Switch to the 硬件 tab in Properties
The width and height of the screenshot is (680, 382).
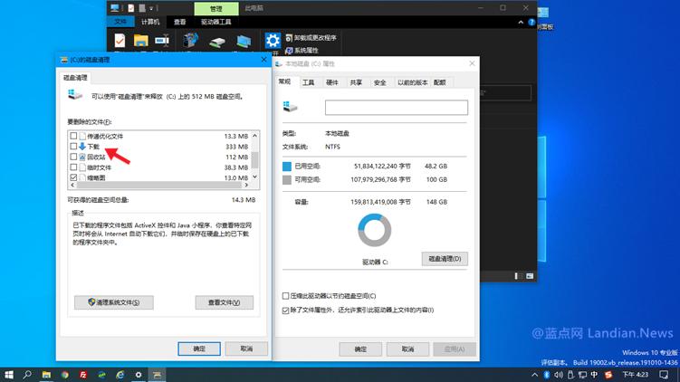[332, 82]
